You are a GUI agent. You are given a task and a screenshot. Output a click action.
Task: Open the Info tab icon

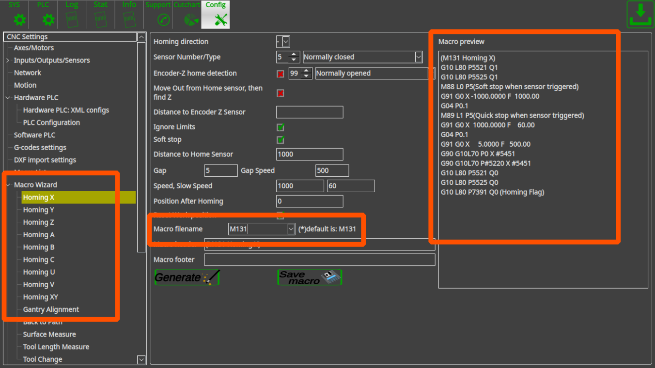point(129,19)
